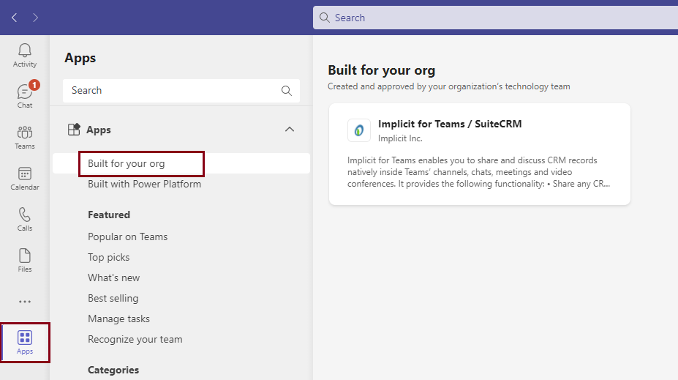This screenshot has width=678, height=380.
Task: Open the Calls section
Action: [25, 219]
